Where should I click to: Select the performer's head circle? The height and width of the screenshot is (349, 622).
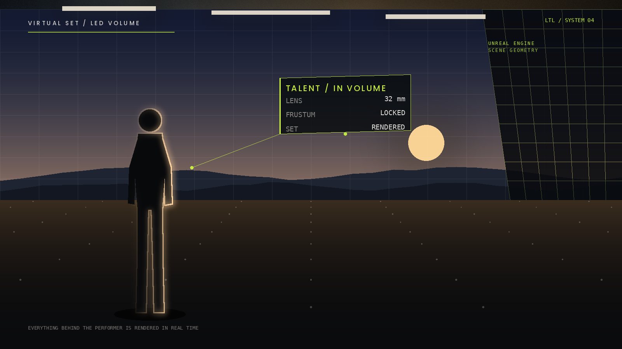coord(150,120)
